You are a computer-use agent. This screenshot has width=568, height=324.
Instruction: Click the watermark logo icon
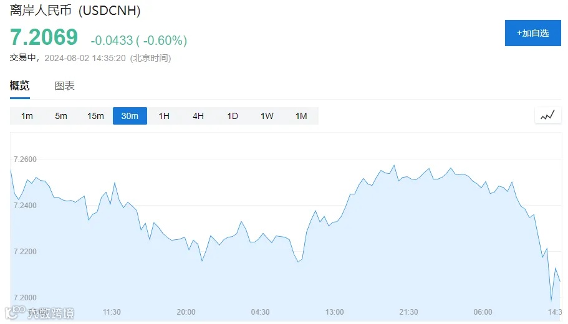[x=14, y=312]
